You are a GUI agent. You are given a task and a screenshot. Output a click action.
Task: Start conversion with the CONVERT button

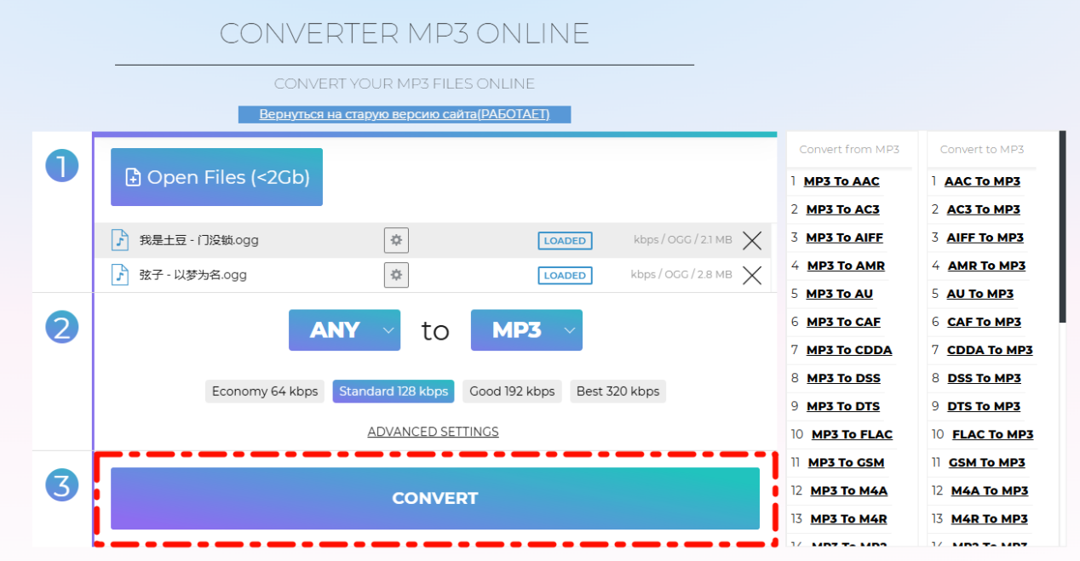(435, 499)
